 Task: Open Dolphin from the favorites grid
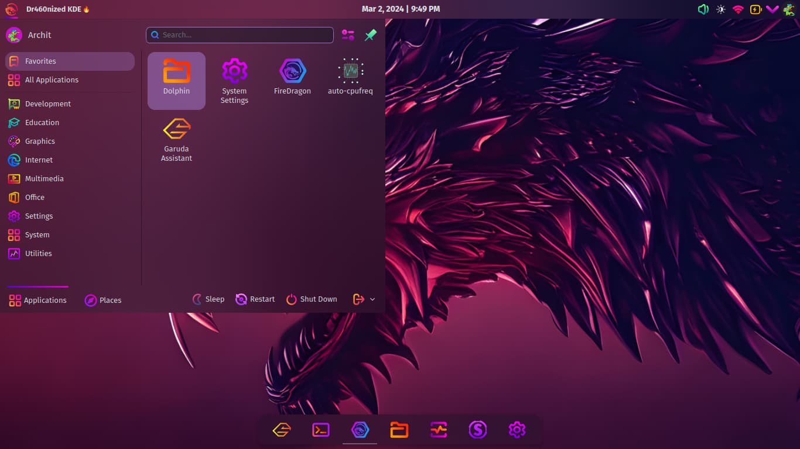(176, 81)
